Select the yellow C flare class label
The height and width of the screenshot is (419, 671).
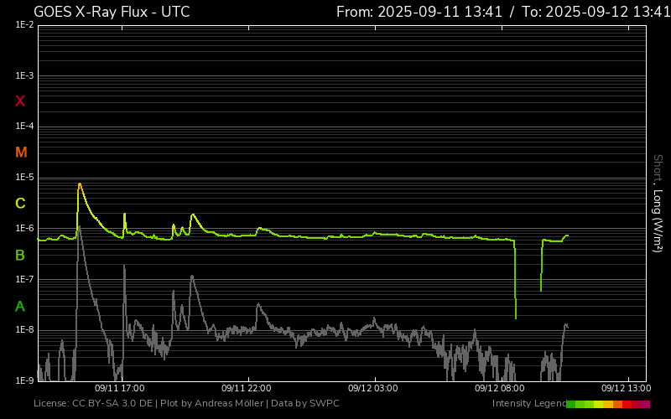(x=20, y=204)
